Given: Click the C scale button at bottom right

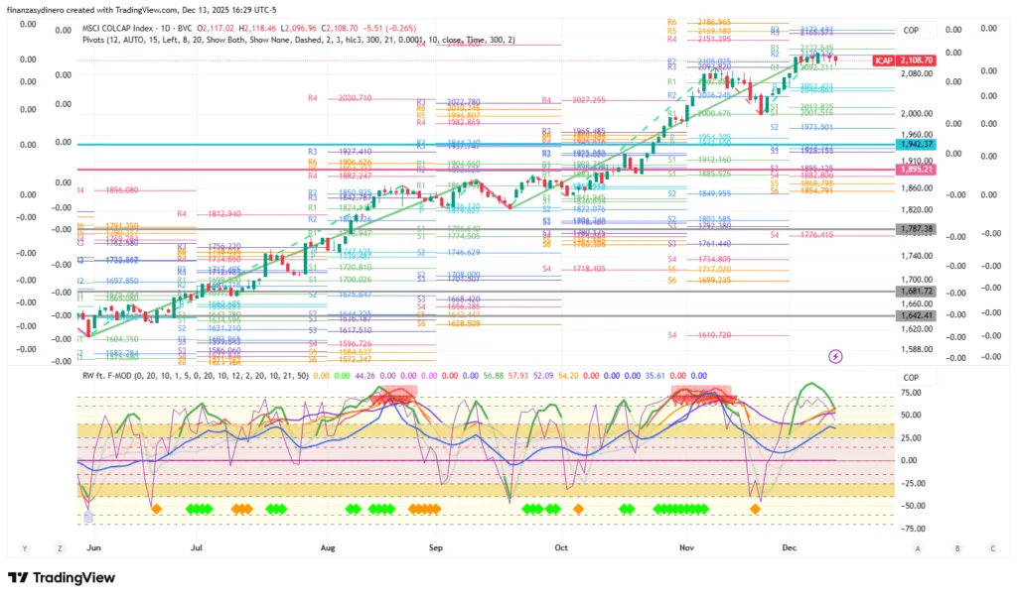Looking at the screenshot, I should tap(992, 547).
